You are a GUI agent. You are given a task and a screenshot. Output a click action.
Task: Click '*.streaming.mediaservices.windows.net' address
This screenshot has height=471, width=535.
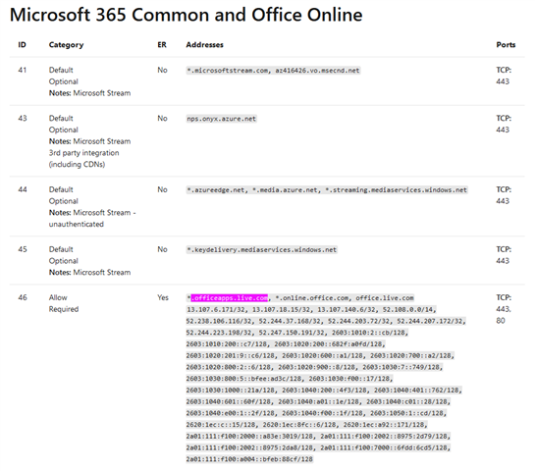click(396, 190)
